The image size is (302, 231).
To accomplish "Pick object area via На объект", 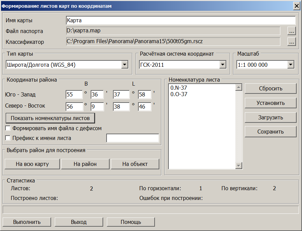I will tap(135, 164).
